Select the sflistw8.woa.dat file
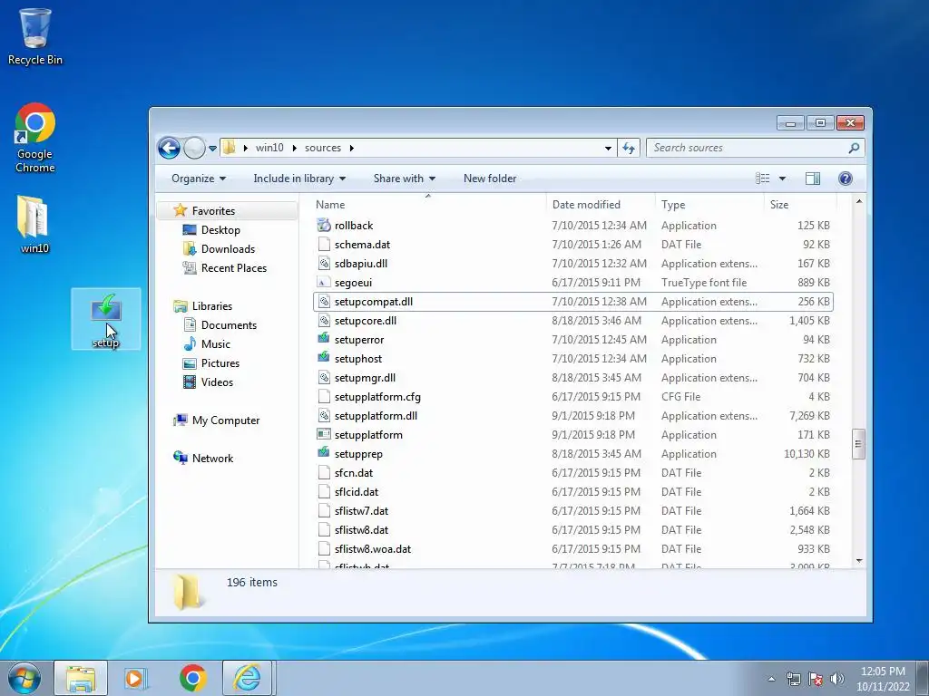This screenshot has width=929, height=696. pos(372,548)
